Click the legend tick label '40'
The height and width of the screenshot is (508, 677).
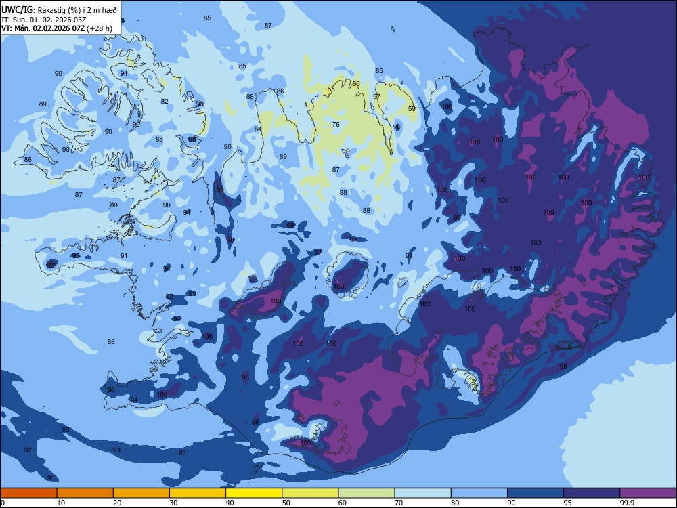pos(230,503)
